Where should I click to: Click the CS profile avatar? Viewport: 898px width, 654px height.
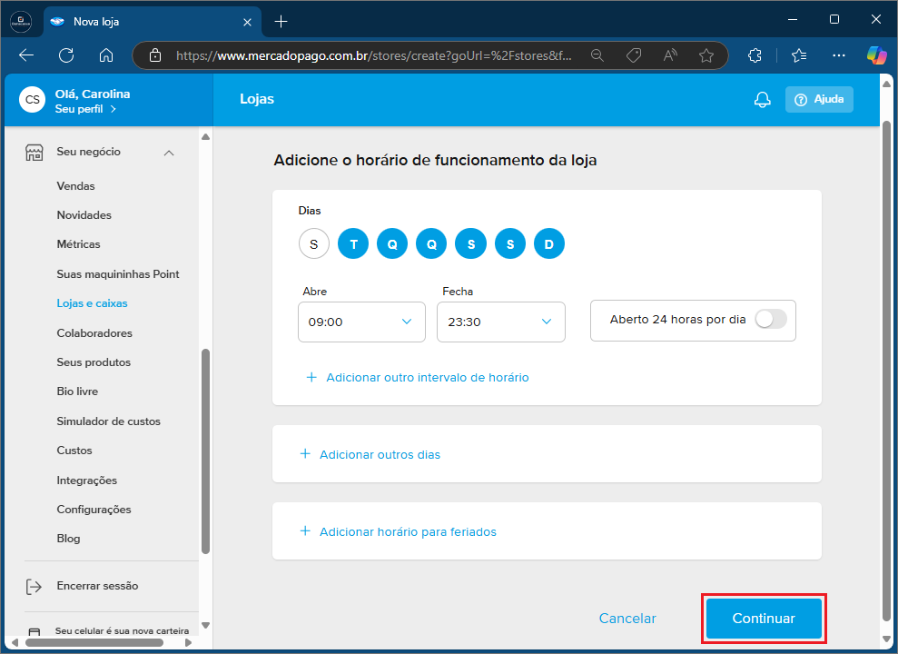[33, 100]
